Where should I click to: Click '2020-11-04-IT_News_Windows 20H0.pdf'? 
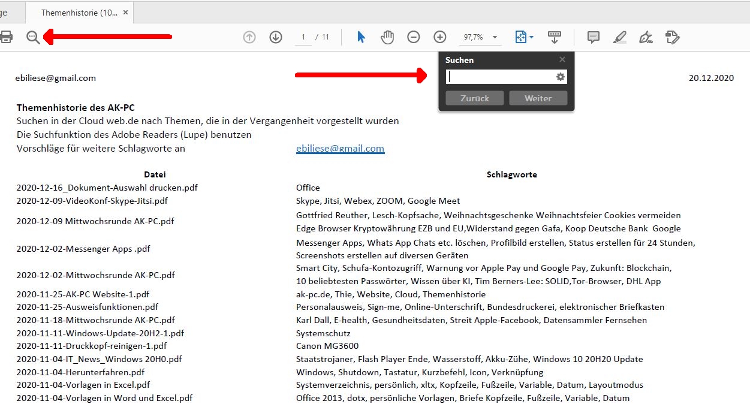coord(99,359)
